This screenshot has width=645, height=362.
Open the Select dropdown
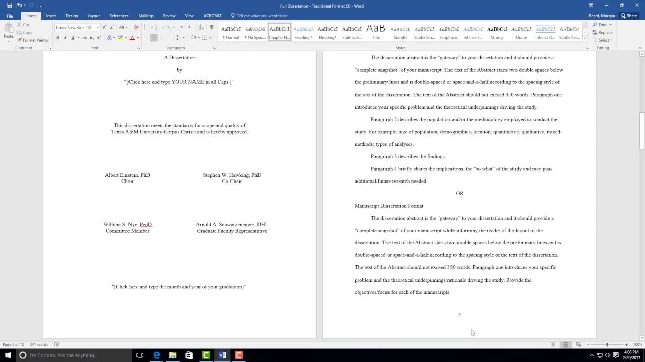click(x=602, y=40)
